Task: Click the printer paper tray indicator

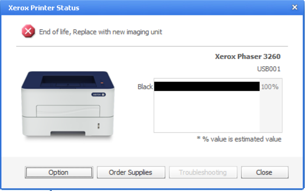Action: tap(99, 126)
